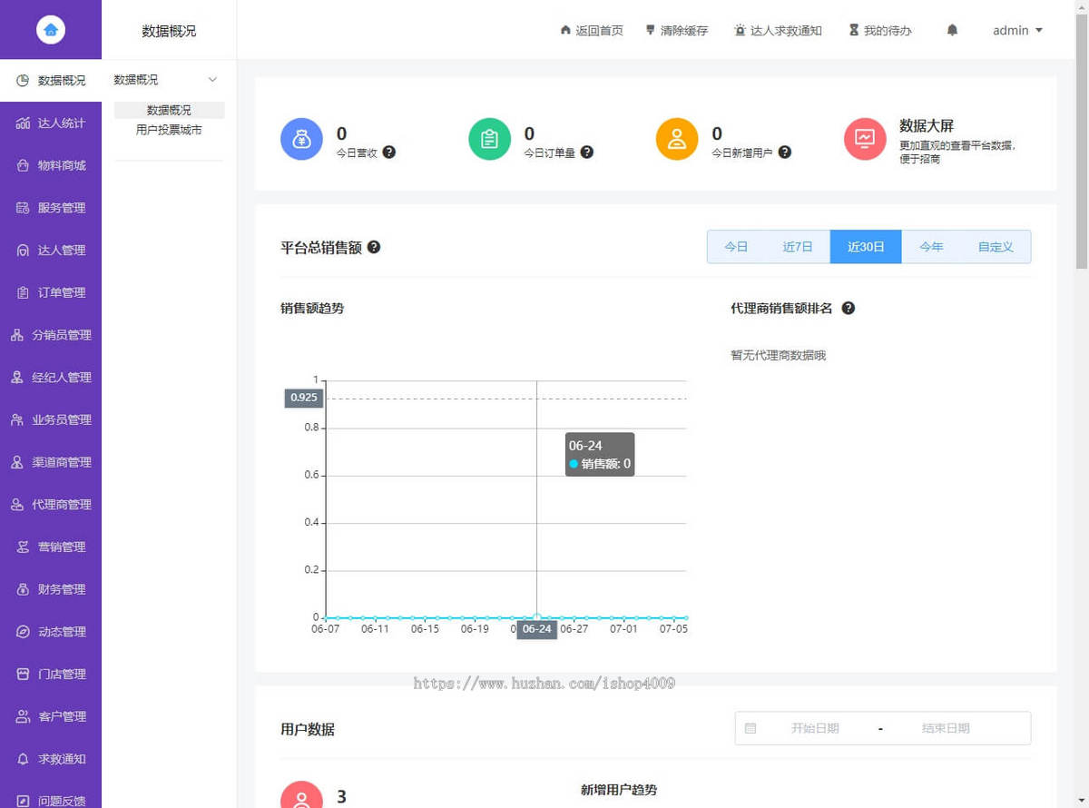Click the 分销员管理 hierarchy sidebar icon
This screenshot has width=1089, height=808.
click(x=16, y=335)
